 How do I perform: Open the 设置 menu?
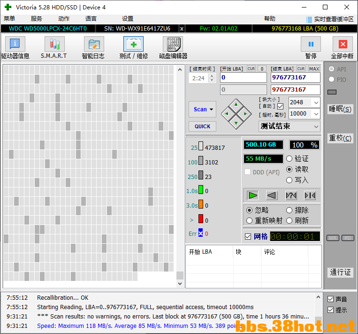pos(128,18)
